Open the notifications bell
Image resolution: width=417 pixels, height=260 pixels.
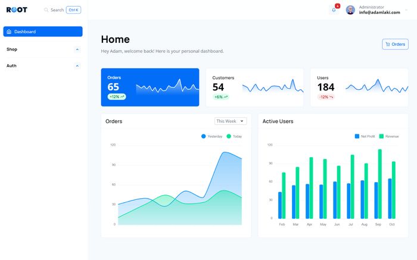click(334, 10)
